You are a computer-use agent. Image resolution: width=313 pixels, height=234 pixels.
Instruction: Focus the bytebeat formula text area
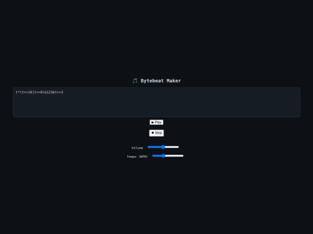156,102
